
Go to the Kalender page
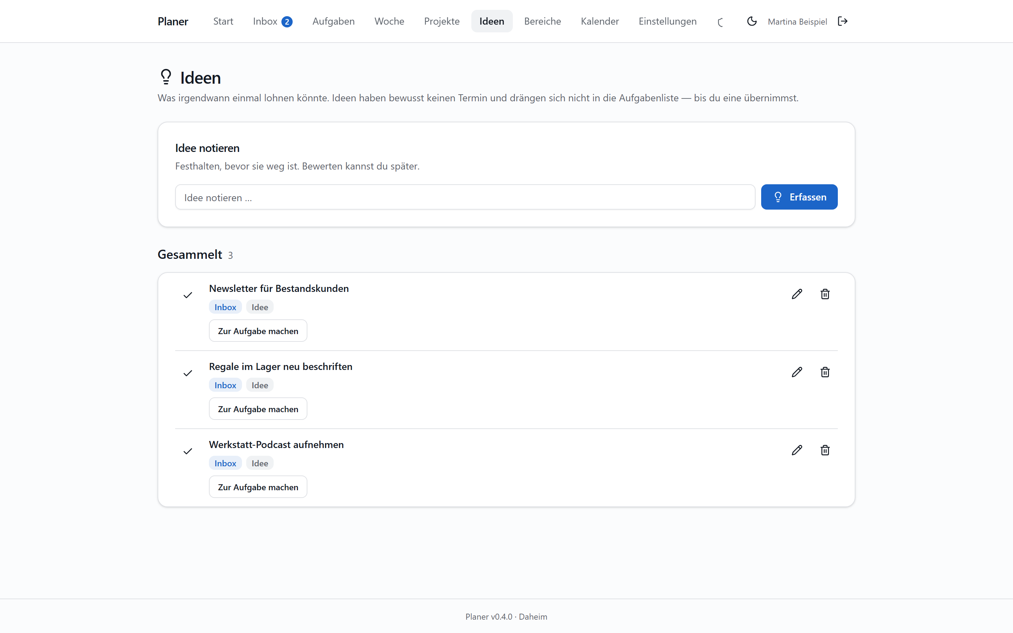[x=599, y=21]
